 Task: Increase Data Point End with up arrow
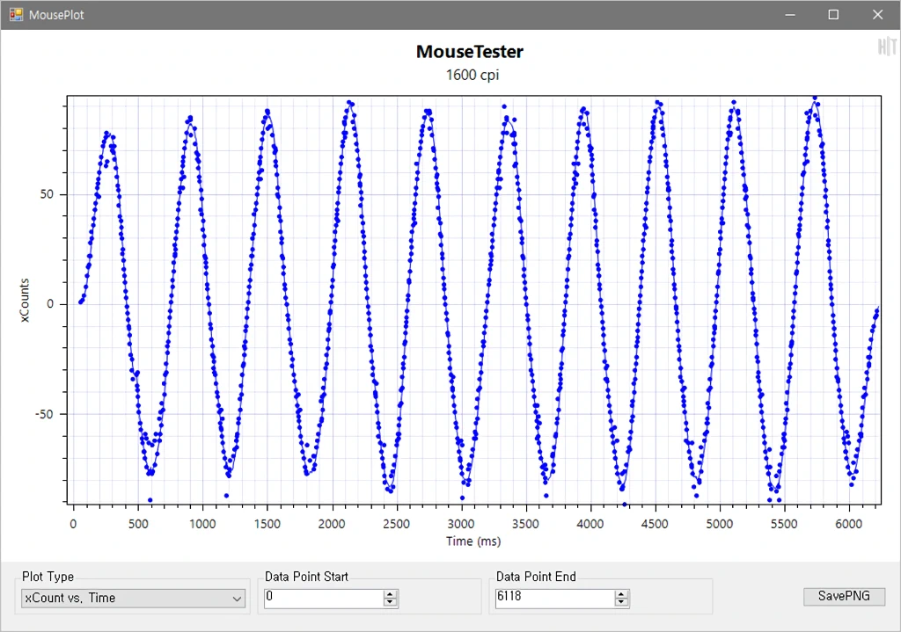(x=621, y=594)
